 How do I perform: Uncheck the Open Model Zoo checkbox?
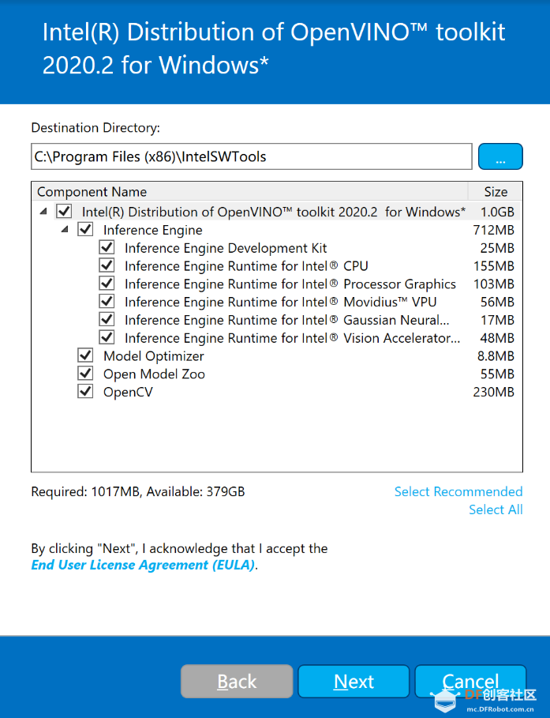85,373
